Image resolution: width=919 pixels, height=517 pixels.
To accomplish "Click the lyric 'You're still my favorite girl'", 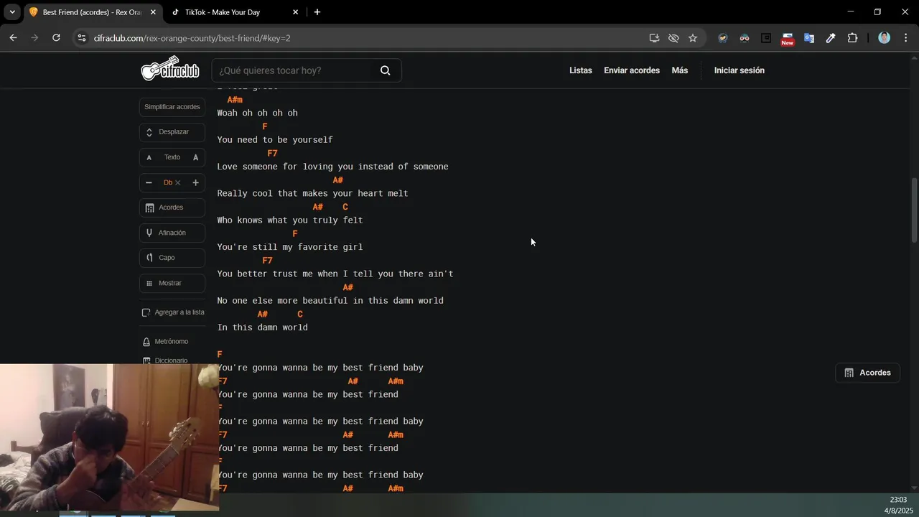I will click(290, 247).
